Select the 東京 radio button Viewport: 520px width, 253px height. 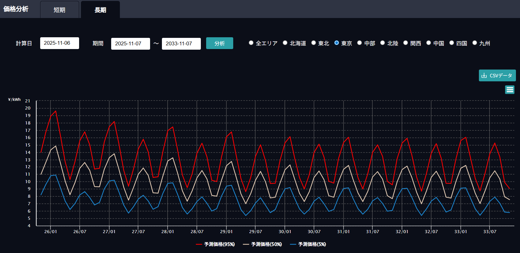337,43
